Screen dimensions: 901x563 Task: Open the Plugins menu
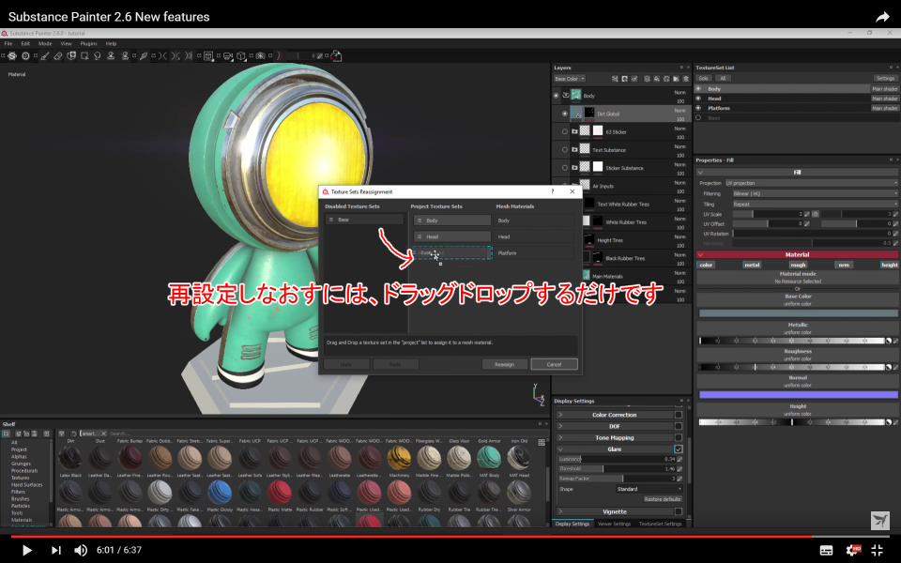point(88,44)
